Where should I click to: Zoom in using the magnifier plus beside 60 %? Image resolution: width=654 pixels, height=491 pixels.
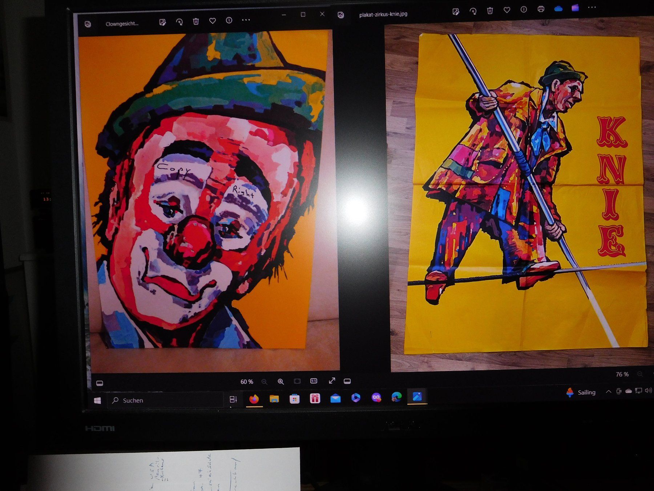pyautogui.click(x=280, y=382)
